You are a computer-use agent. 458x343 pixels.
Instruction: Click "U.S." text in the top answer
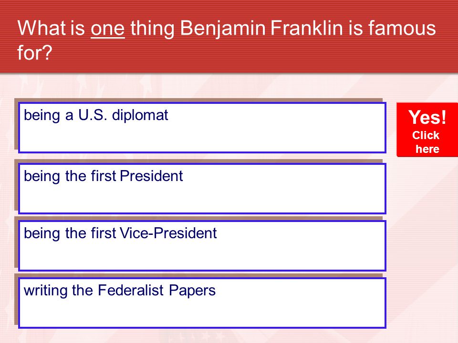point(93,115)
